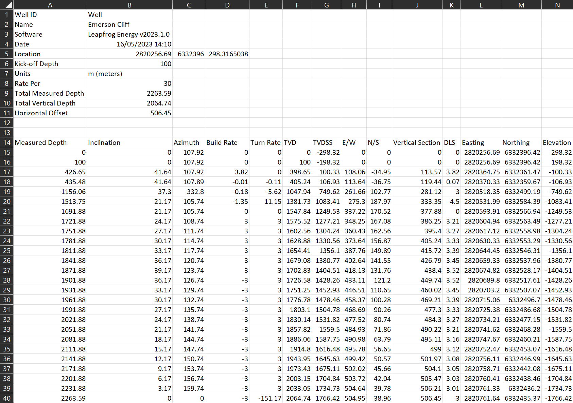
Task: Click the Well ID label cell
Action: pos(50,15)
